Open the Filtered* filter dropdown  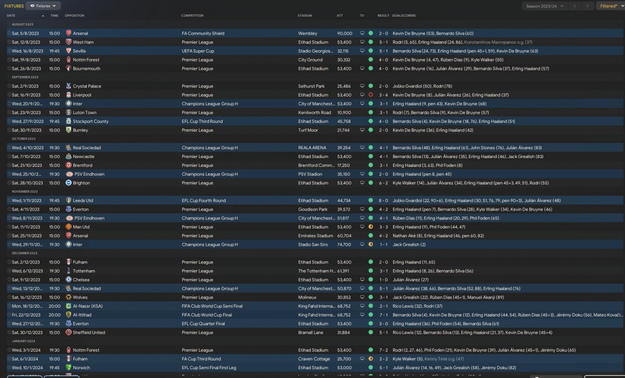coord(610,6)
